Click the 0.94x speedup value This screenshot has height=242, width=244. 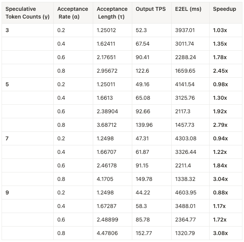220,138
